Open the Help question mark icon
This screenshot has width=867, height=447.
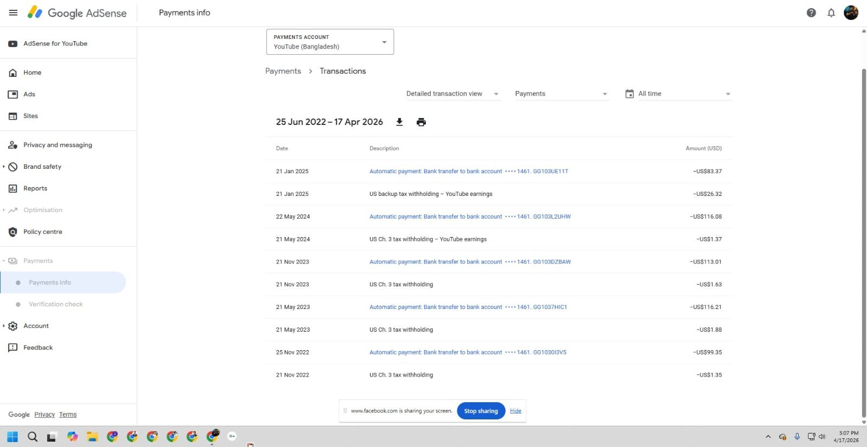tap(811, 13)
